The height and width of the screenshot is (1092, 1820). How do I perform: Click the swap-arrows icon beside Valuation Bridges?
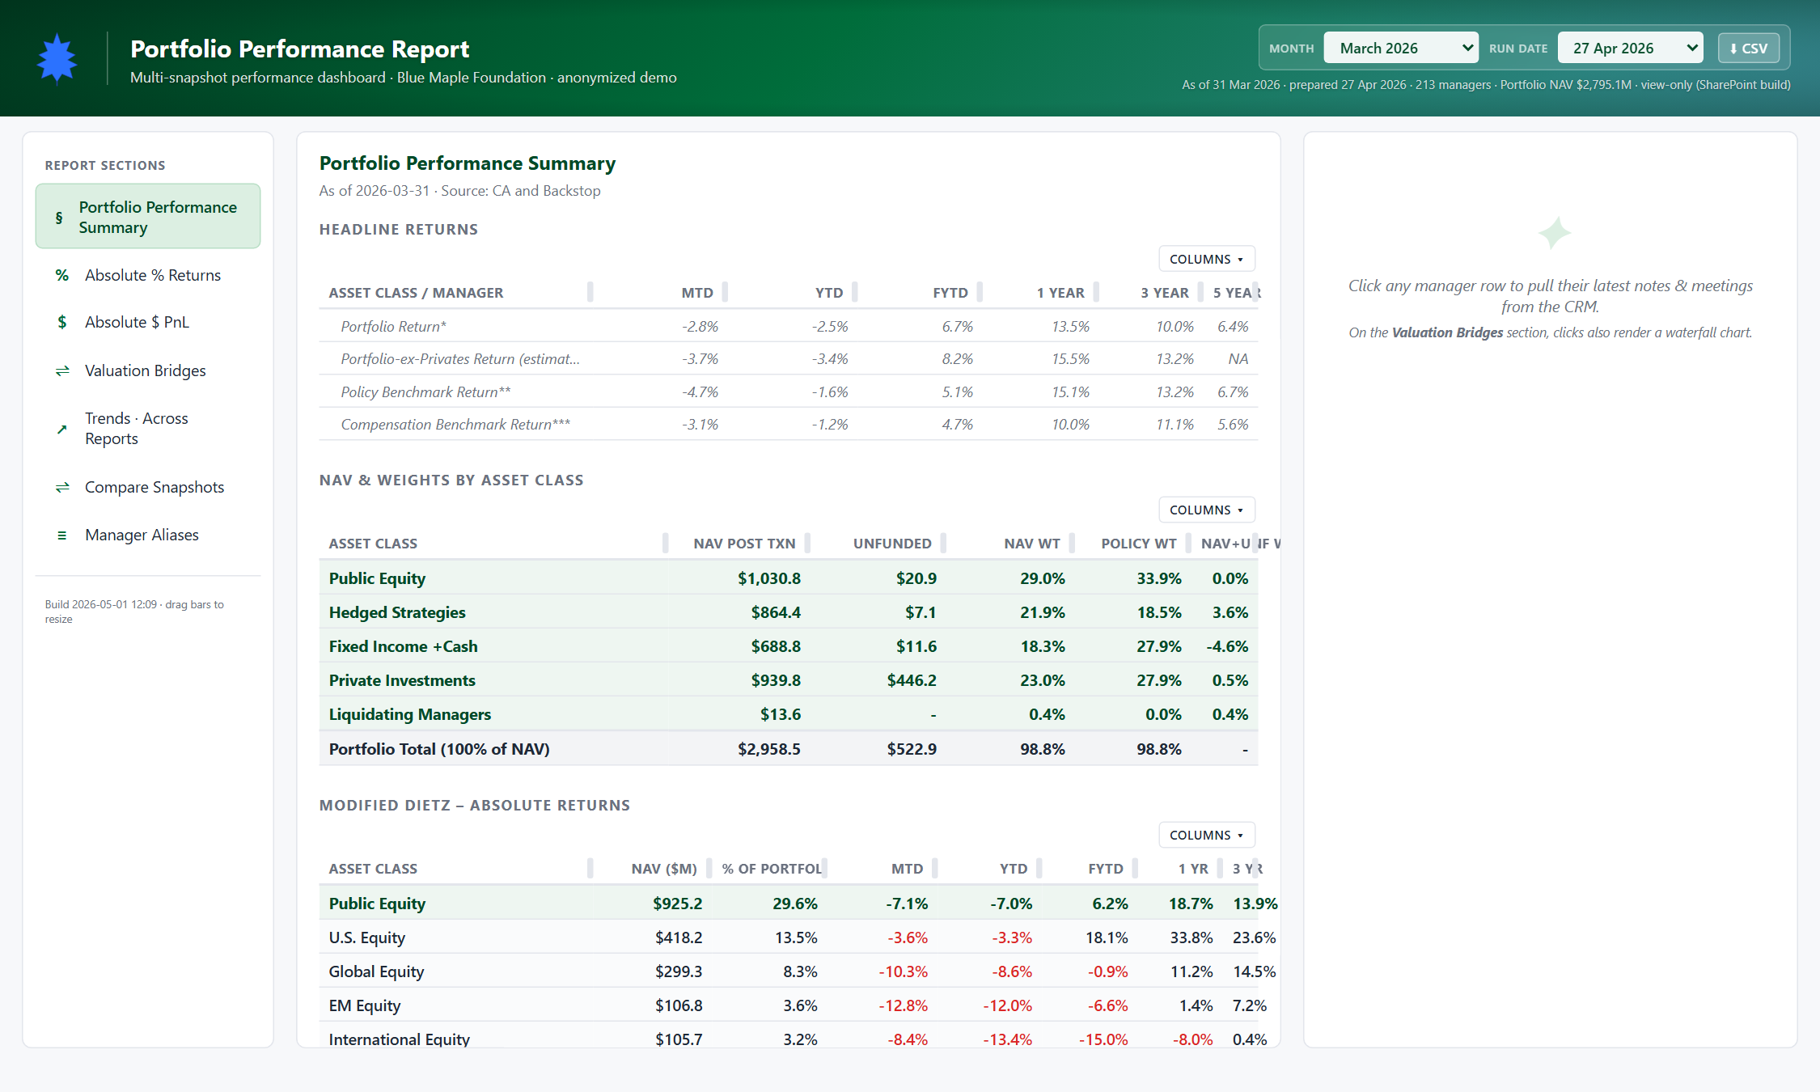[x=61, y=370]
